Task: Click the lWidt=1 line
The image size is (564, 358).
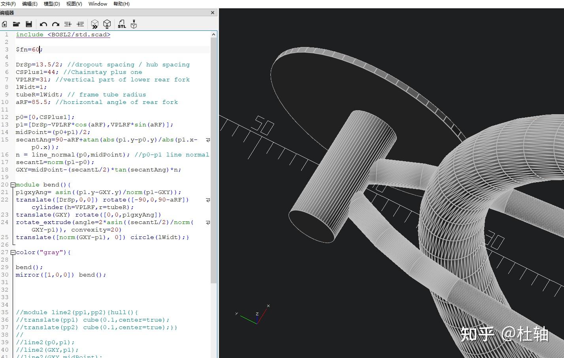Action: 31,87
